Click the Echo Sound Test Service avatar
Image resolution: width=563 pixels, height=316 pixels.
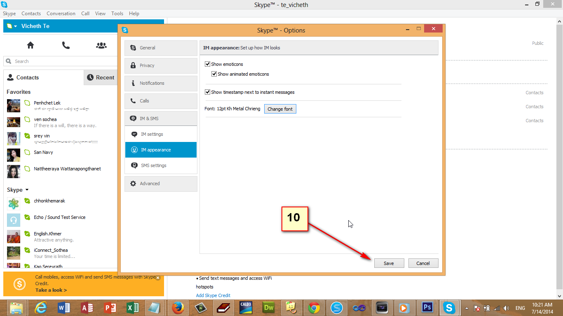coord(14,220)
